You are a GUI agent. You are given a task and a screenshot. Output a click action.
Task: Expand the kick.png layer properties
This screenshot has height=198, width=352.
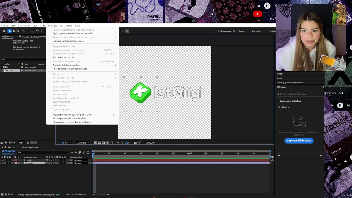pyautogui.click(x=13, y=163)
